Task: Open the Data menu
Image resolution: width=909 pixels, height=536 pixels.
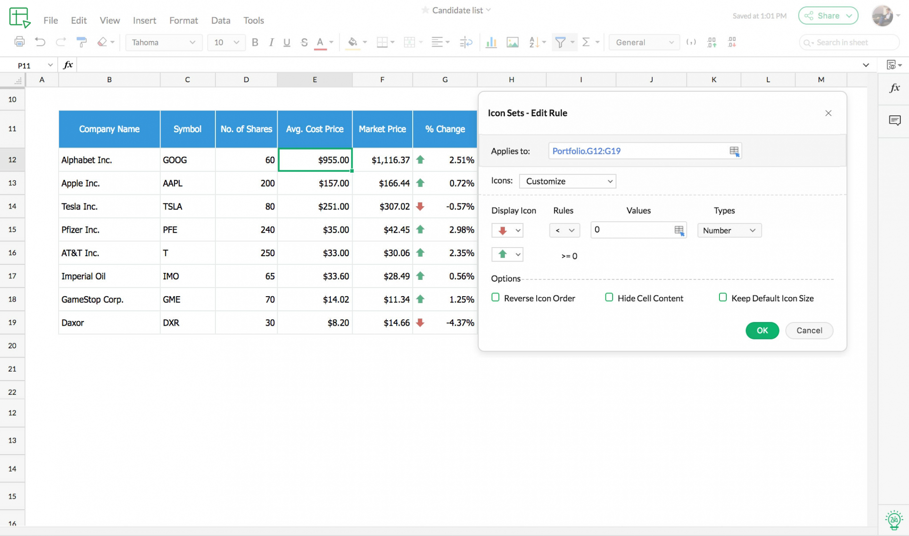Action: pyautogui.click(x=220, y=20)
